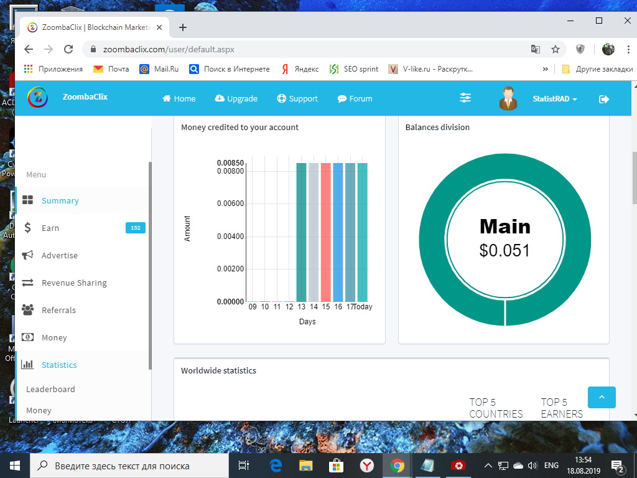Click the Earn dollar icon
The width and height of the screenshot is (637, 478).
pyautogui.click(x=27, y=228)
